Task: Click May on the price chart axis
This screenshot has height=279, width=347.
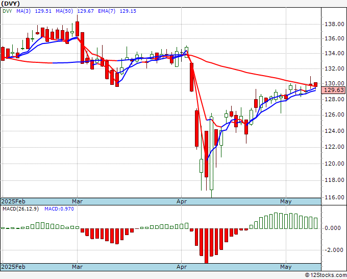Action: pyautogui.click(x=286, y=201)
